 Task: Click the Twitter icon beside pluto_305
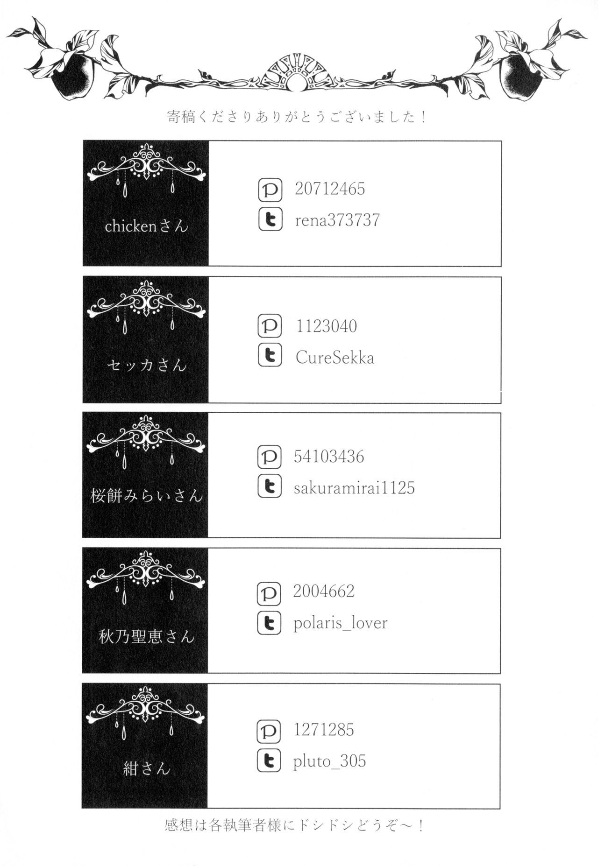[269, 760]
